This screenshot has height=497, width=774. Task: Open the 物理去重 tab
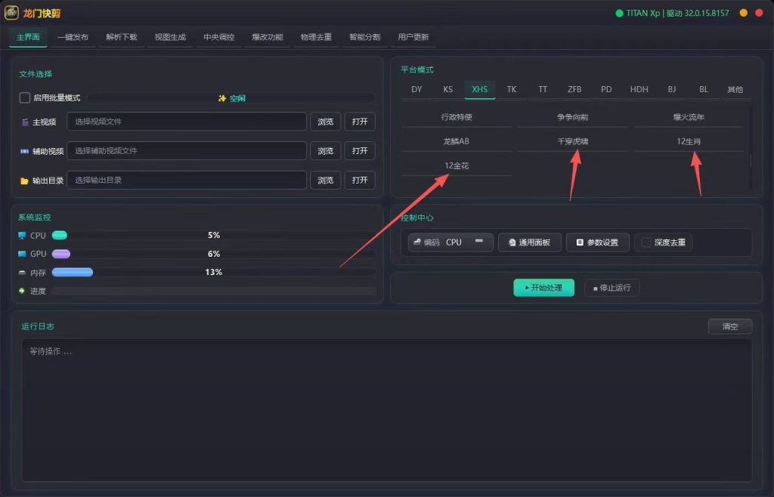[316, 37]
